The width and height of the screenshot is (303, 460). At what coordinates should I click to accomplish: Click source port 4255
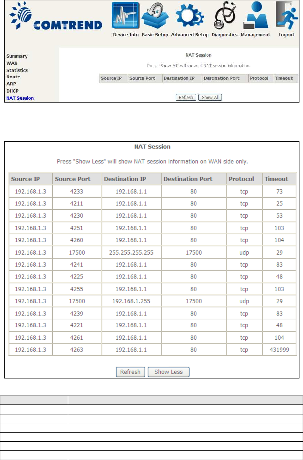coord(77,289)
